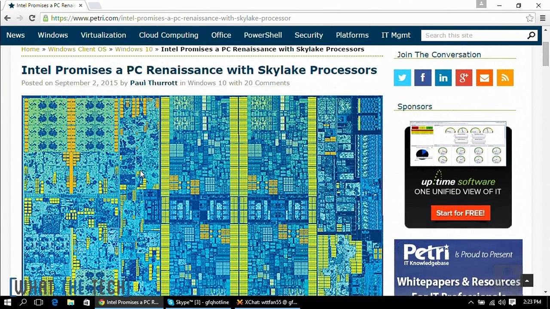Jump back to top of page arrow
This screenshot has height=309, width=550.
(x=527, y=280)
